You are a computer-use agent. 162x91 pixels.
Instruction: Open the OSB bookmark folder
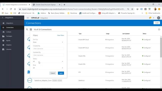tap(13, 13)
